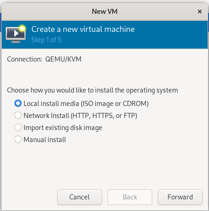Screen dimensions: 209x211
Task: Click the ISO image or CDROM label text
Action: point(115,104)
